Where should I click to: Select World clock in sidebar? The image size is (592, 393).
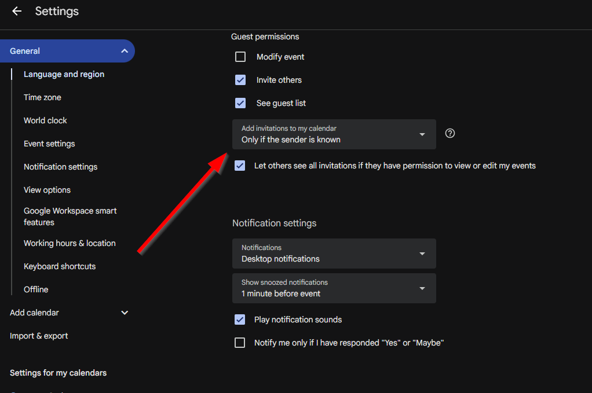click(45, 120)
